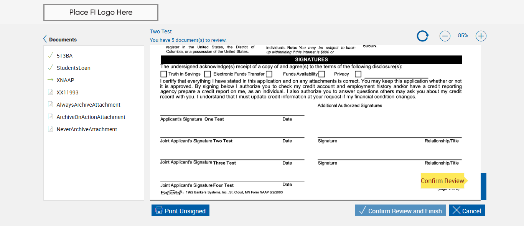The image size is (524, 226).
Task: Click the 85% zoom level value
Action: [463, 35]
